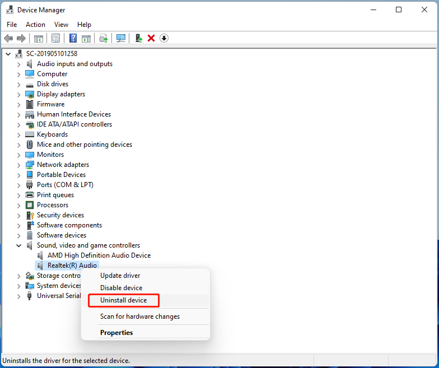Collapse the SC-201905101258 root node

click(x=8, y=54)
